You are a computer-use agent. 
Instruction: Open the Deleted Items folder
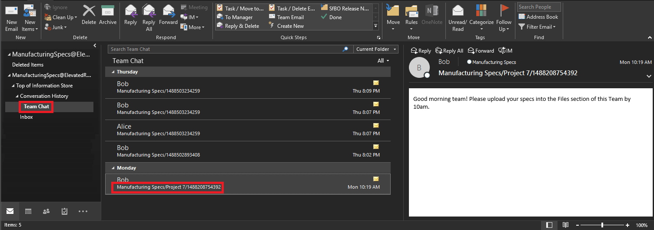28,65
